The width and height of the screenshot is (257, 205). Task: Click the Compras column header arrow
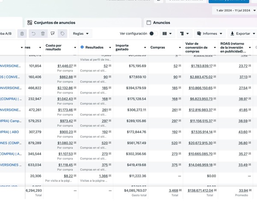click(180, 48)
